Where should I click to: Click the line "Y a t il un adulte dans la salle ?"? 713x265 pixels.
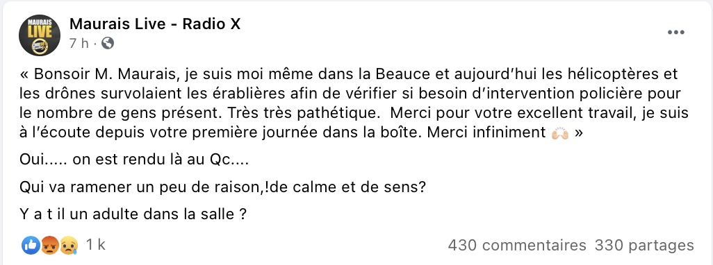[133, 213]
